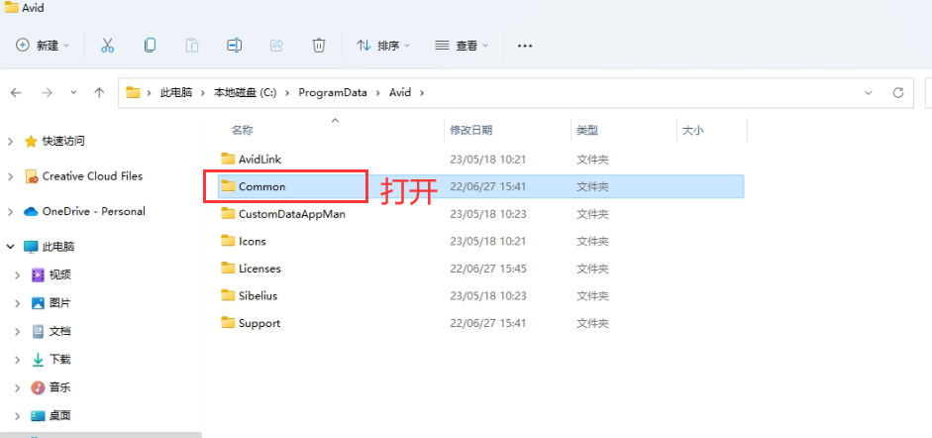The height and width of the screenshot is (438, 932).
Task: Click the Copy icon in toolbar
Action: point(150,45)
